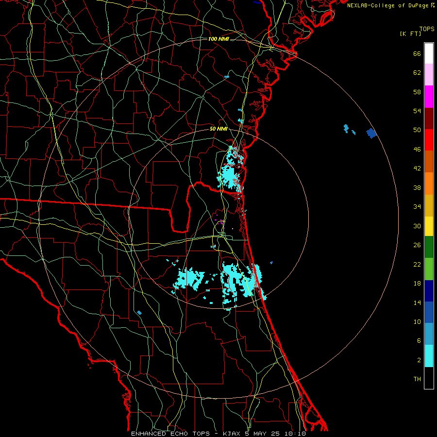Click the 58 legend value
The image size is (437, 437).
click(417, 92)
